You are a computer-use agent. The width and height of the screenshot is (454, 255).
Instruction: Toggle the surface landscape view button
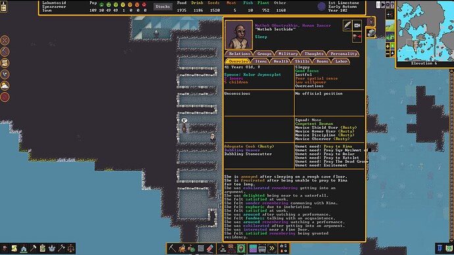390,26
